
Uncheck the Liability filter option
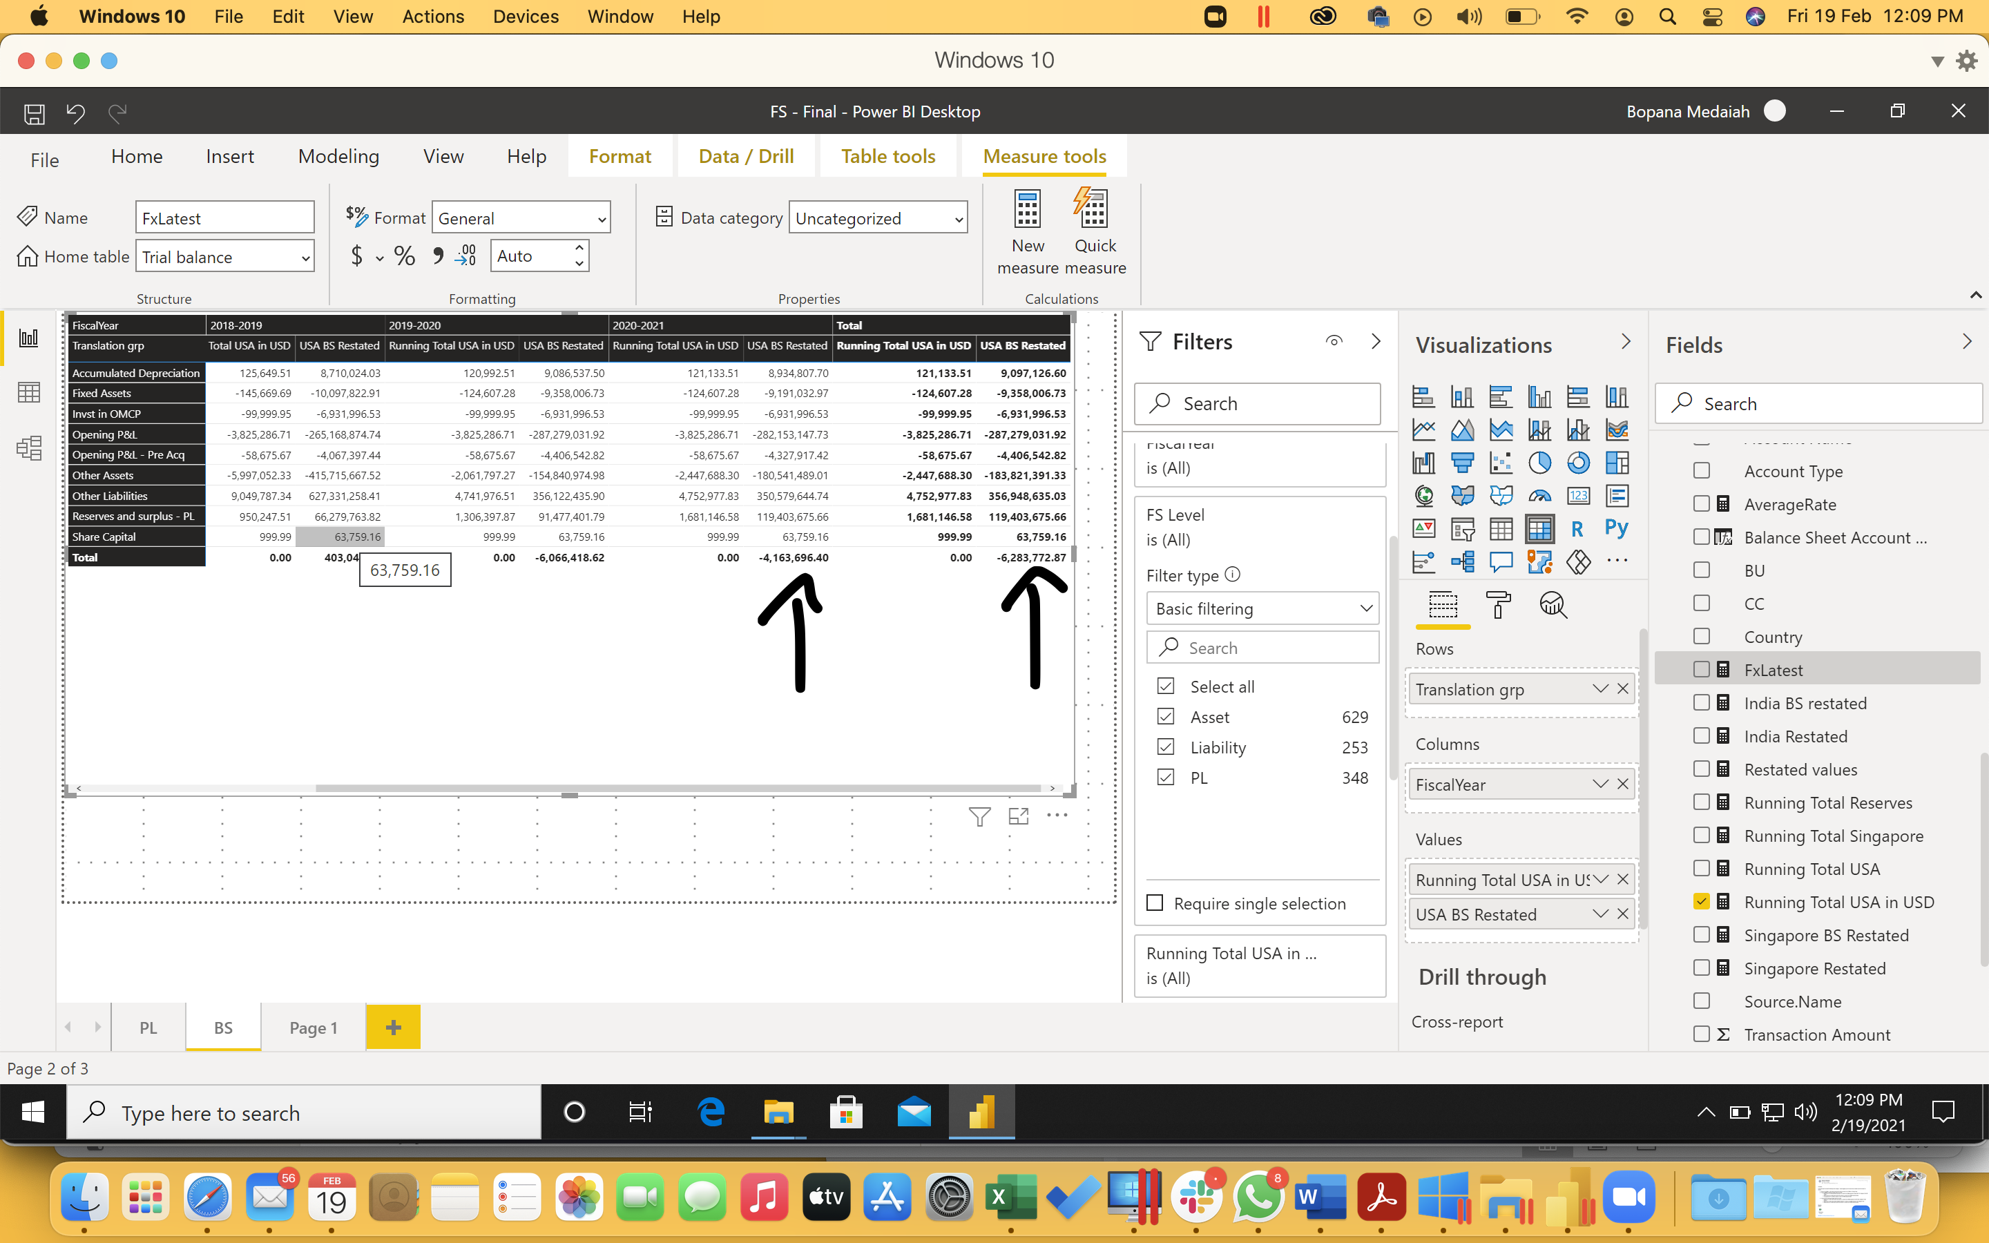pyautogui.click(x=1166, y=747)
